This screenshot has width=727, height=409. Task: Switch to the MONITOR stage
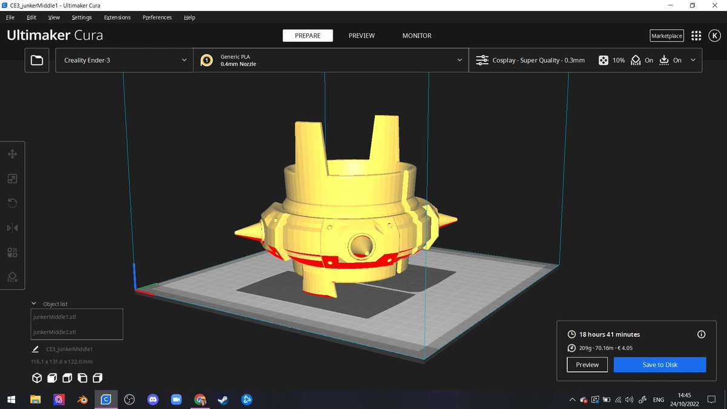pos(417,36)
